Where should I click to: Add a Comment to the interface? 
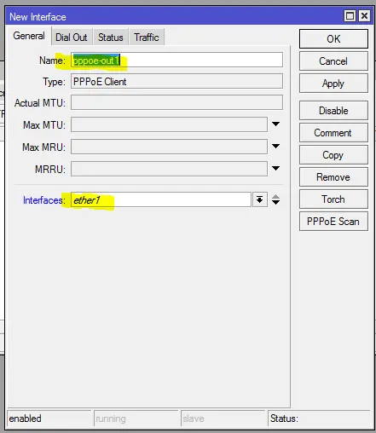[333, 133]
